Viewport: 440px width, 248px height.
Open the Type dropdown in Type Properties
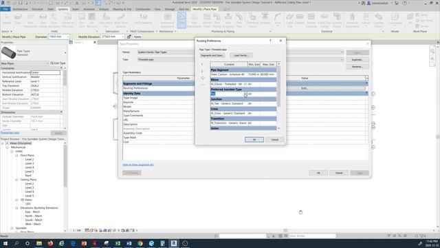pyautogui.click(x=342, y=60)
